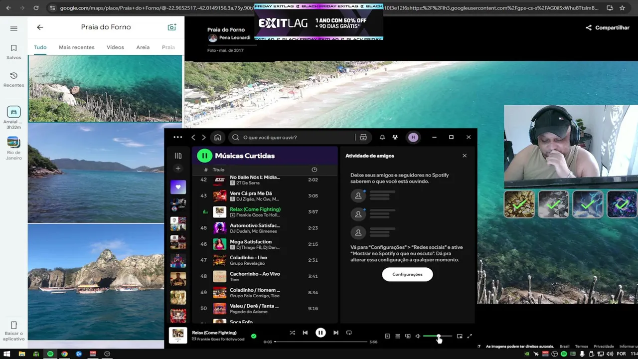Screen dimensions: 638x359
Task: Adjust the Spotify volume slider
Action: coord(438,336)
